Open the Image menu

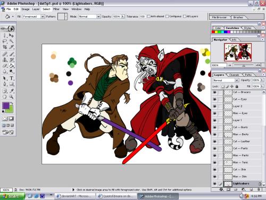pos(26,9)
